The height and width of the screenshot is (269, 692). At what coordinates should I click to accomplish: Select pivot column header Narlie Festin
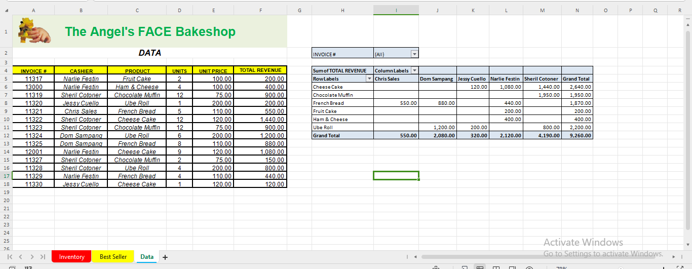[x=506, y=79]
